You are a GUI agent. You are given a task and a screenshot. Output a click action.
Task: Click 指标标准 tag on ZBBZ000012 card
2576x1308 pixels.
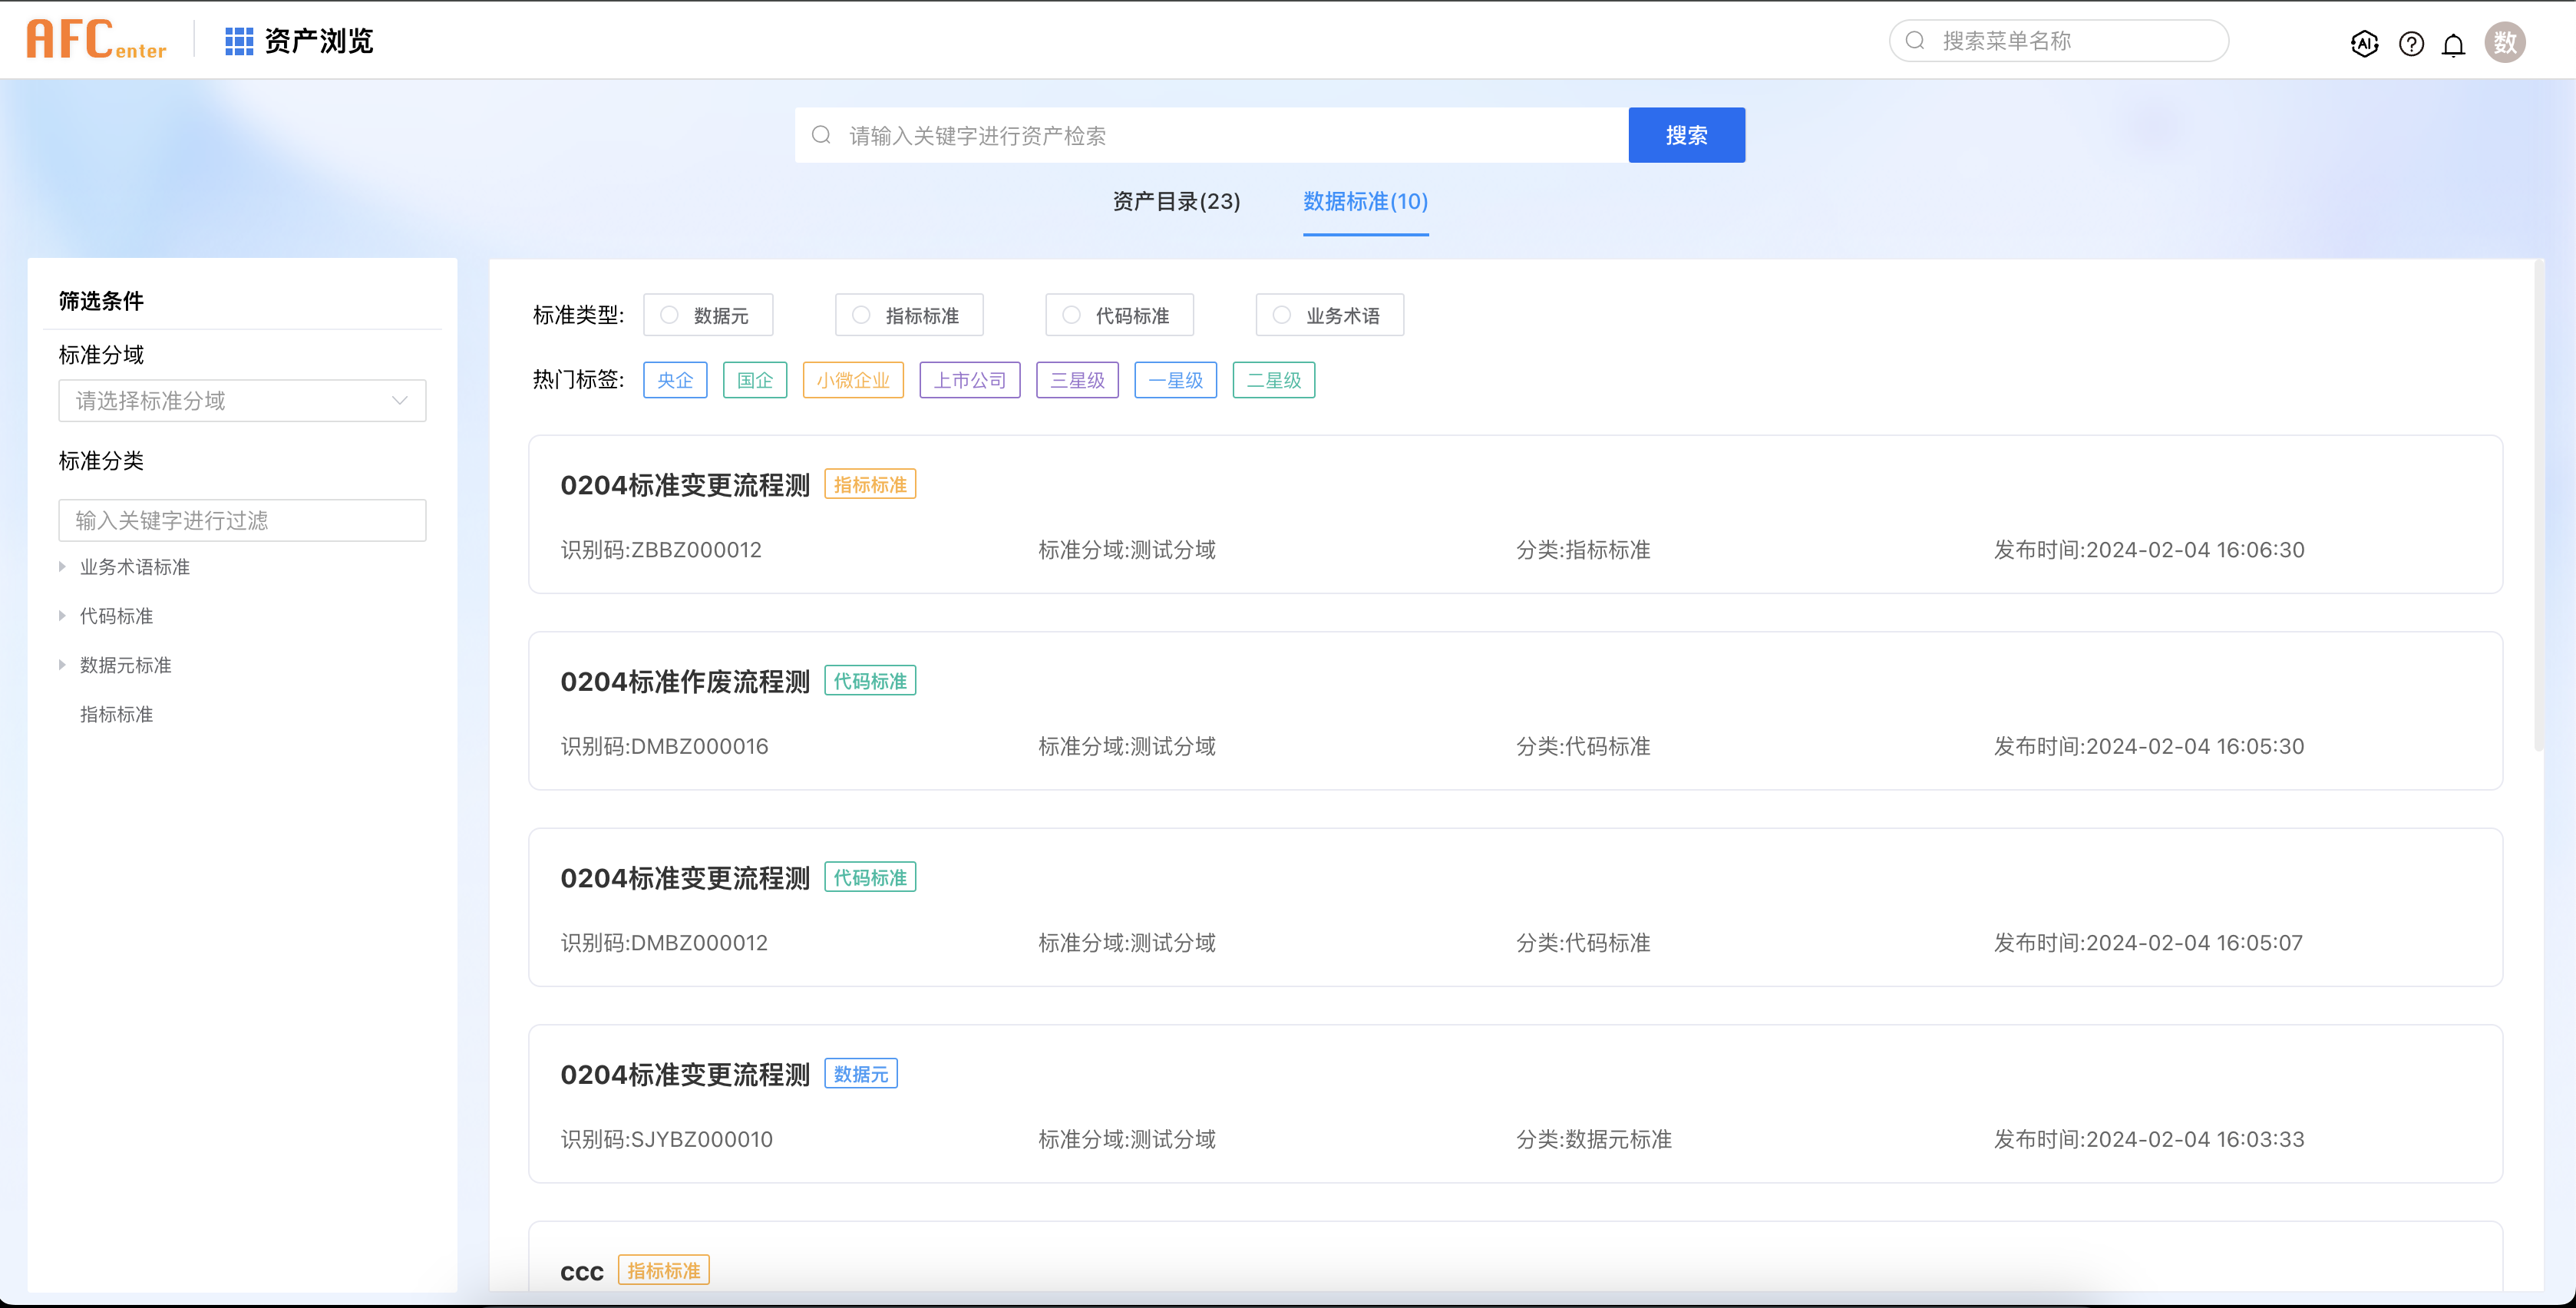pos(870,485)
